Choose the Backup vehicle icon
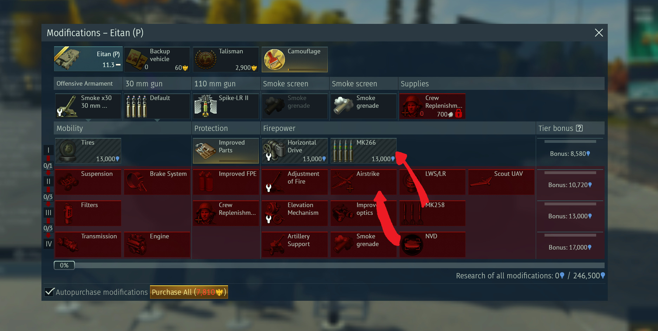The image size is (658, 331). click(x=137, y=59)
